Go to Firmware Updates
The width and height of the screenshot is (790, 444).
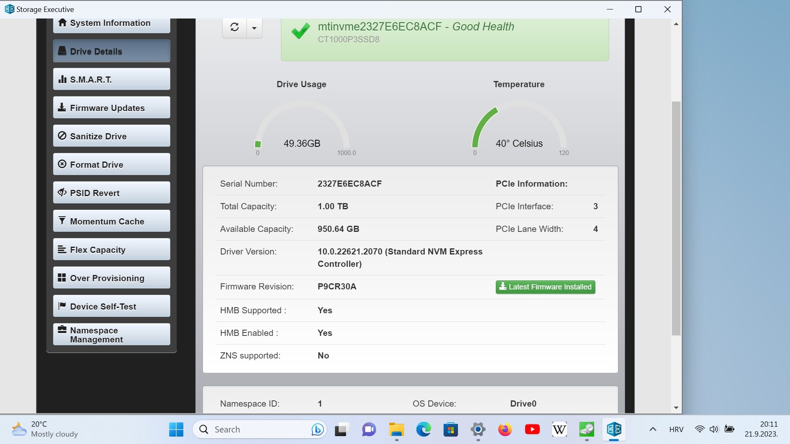[x=112, y=108]
